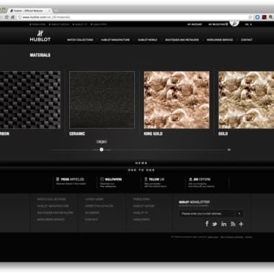
Task: Open the My Account link
Action: coord(195,24)
